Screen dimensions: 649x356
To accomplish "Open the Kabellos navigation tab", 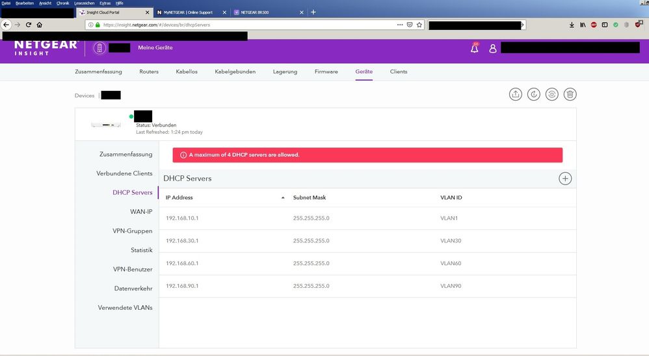I will coord(187,71).
